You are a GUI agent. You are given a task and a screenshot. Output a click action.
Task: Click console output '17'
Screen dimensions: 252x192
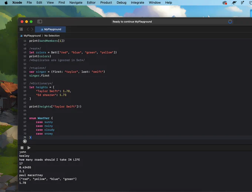point(21,163)
